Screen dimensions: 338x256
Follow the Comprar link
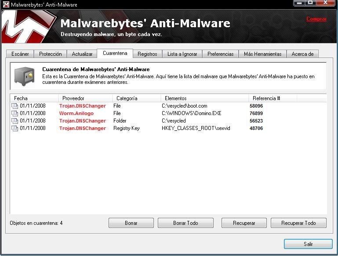(x=316, y=19)
